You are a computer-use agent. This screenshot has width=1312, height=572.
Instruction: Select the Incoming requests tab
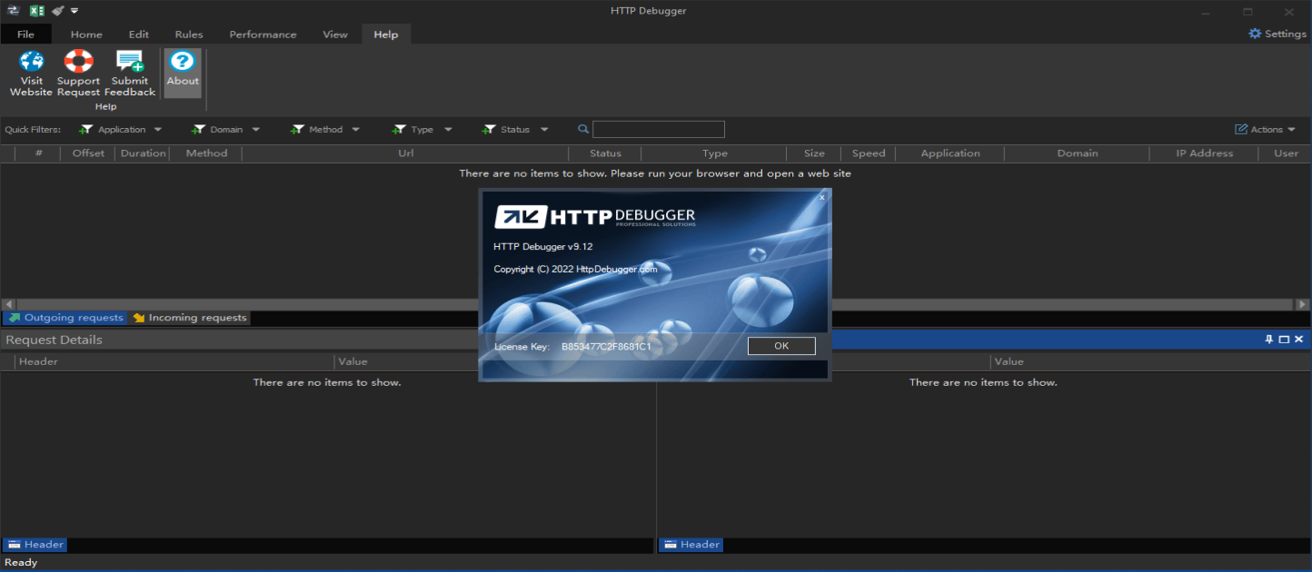pyautogui.click(x=190, y=318)
